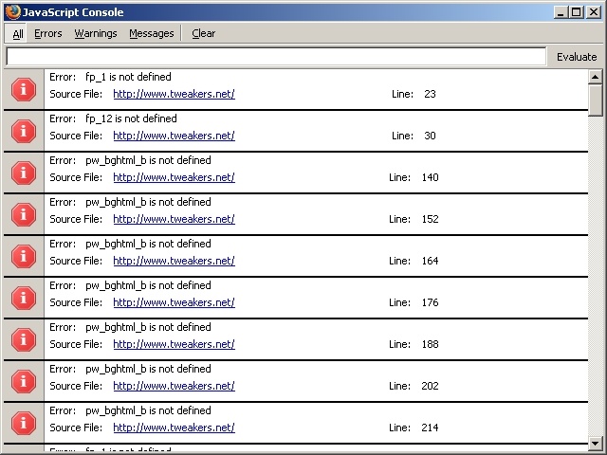Filter console to Errors only
The height and width of the screenshot is (455, 607).
coord(48,34)
